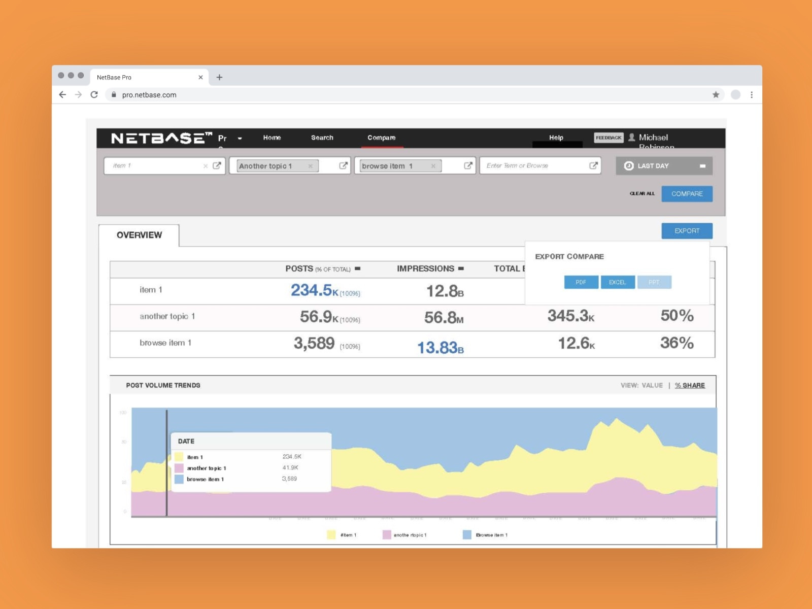The height and width of the screenshot is (609, 812).
Task: Click the dash toggle on the LAST DAY selector
Action: [x=702, y=165]
